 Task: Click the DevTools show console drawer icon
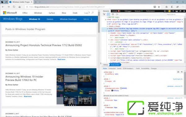(177, 11)
